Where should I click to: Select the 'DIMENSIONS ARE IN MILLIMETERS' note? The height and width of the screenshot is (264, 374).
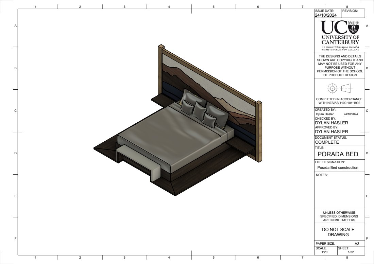click(x=339, y=216)
